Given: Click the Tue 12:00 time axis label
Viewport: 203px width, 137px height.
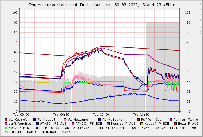Looking at the screenshot, I should [101, 115].
